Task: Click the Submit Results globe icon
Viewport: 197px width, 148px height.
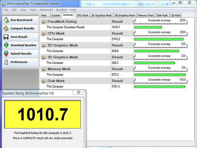Action: (x=6, y=54)
